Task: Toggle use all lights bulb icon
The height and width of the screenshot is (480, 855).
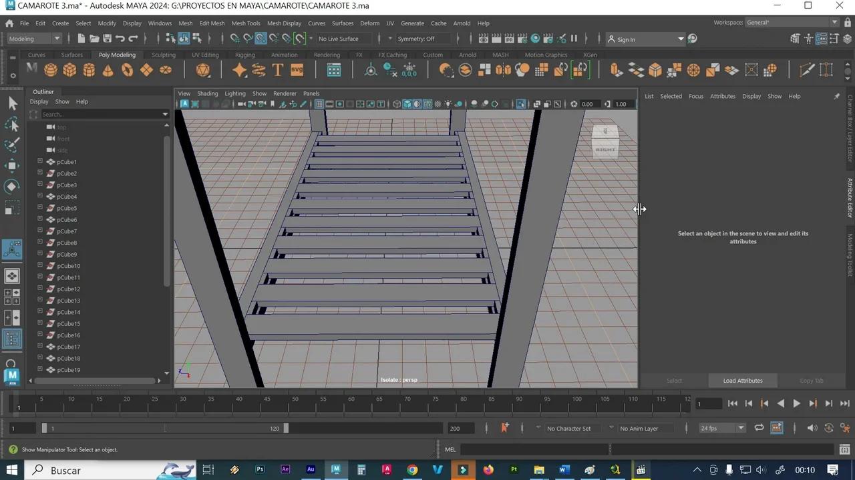Action: pos(448,104)
